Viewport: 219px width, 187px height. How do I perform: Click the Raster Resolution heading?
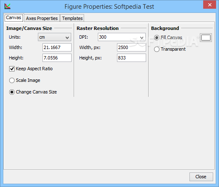[97, 28]
